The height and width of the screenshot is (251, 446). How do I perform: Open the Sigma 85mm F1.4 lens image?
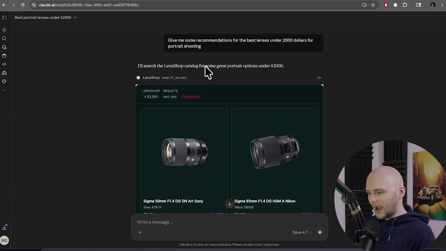click(275, 152)
